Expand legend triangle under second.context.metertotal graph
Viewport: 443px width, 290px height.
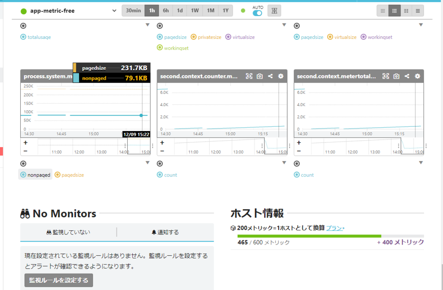pyautogui.click(x=421, y=162)
